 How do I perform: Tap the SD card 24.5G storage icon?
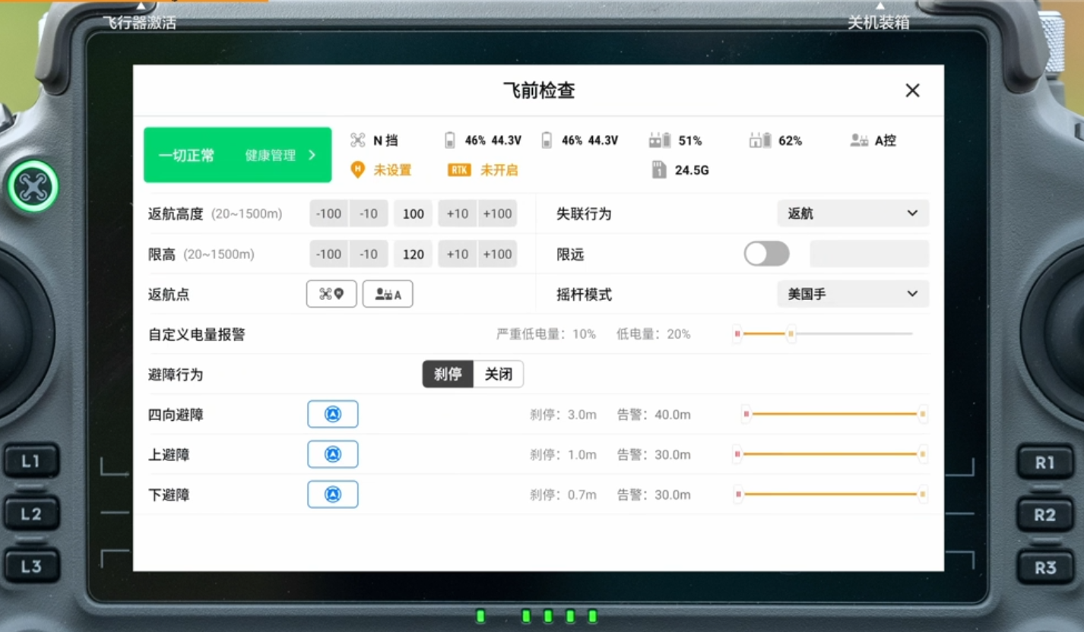click(x=658, y=170)
